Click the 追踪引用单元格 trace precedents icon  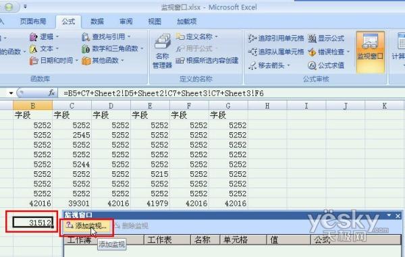[x=252, y=38]
